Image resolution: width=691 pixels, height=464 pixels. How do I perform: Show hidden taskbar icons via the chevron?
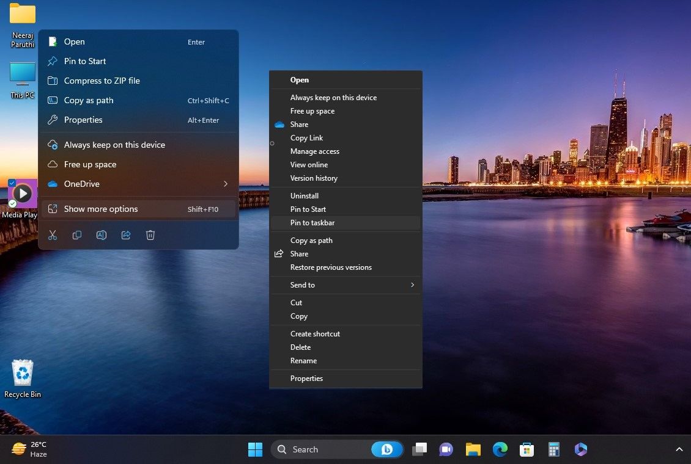point(679,449)
